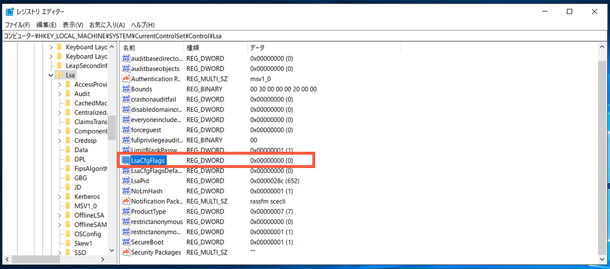Click the Security Packages string value icon
This screenshot has height=269, width=610.
point(126,252)
